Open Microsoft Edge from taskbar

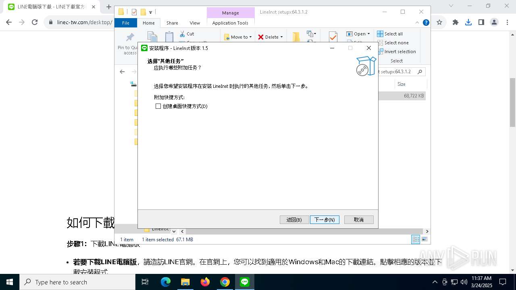[166, 282]
